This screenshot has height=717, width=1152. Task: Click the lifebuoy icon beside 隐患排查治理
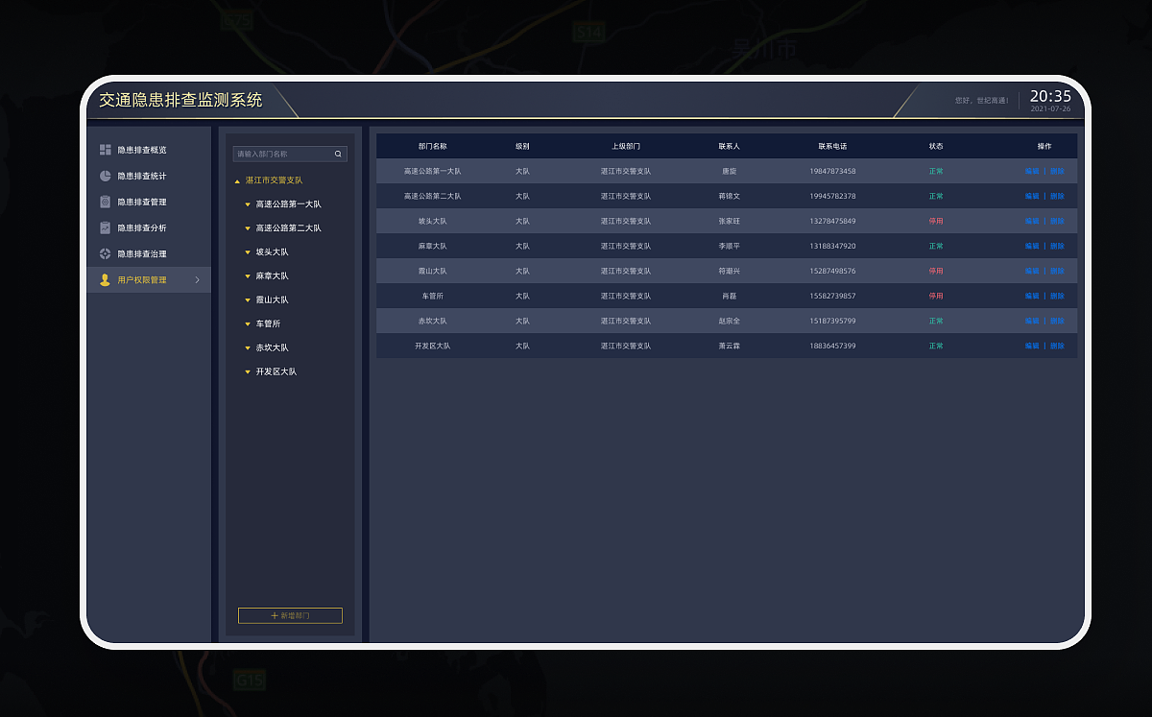pos(106,253)
